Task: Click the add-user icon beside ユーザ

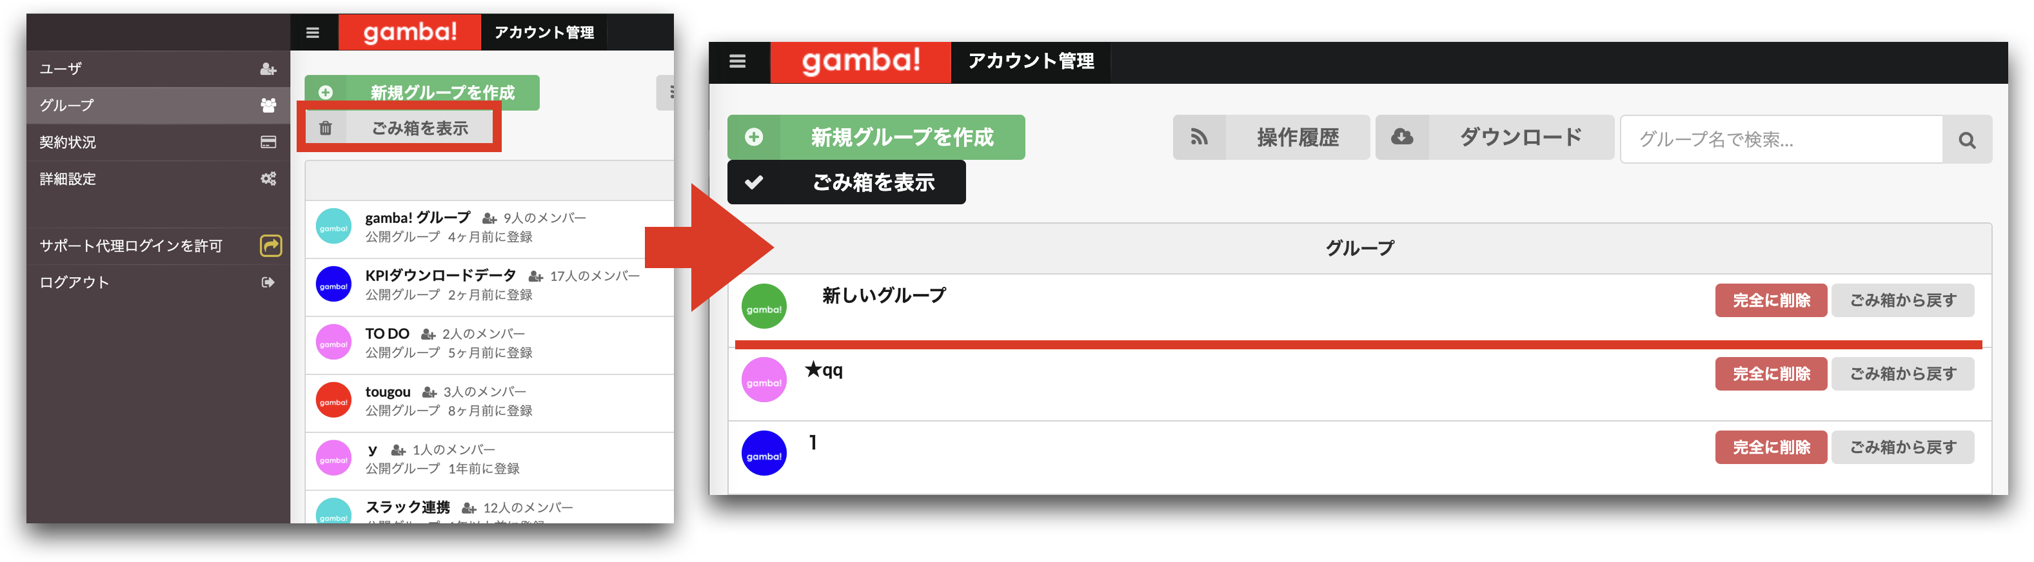Action: (x=268, y=69)
